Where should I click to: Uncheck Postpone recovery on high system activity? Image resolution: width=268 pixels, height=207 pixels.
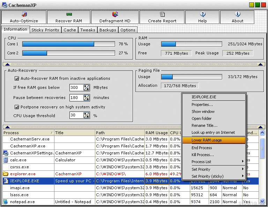point(17,107)
